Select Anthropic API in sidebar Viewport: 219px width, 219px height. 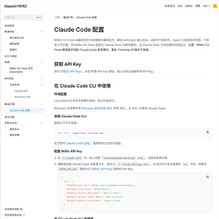(x=22, y=97)
